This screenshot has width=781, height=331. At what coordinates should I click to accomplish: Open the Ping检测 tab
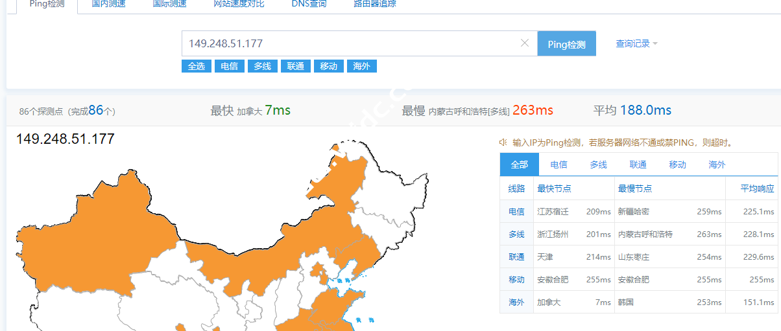tap(47, 4)
